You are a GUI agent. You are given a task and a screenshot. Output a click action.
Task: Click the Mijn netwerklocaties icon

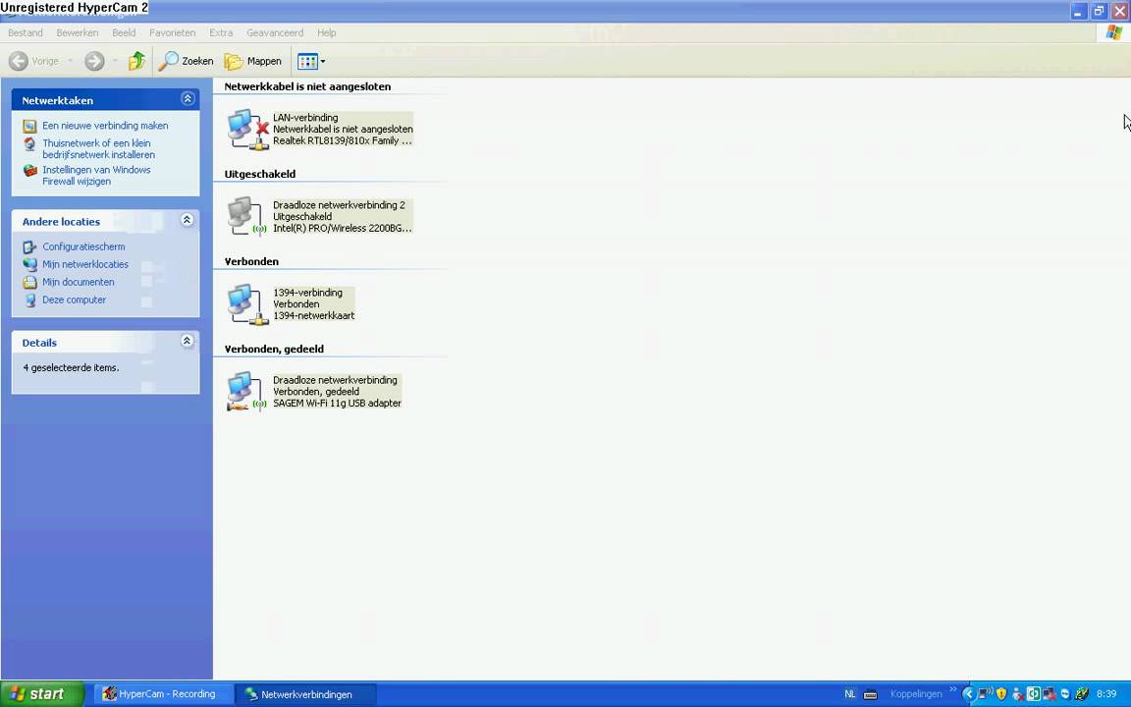[29, 264]
